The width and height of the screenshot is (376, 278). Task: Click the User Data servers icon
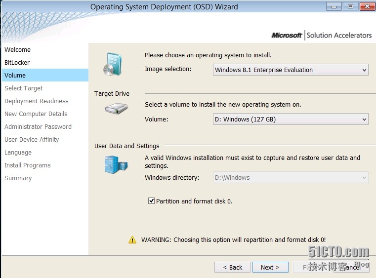116,164
